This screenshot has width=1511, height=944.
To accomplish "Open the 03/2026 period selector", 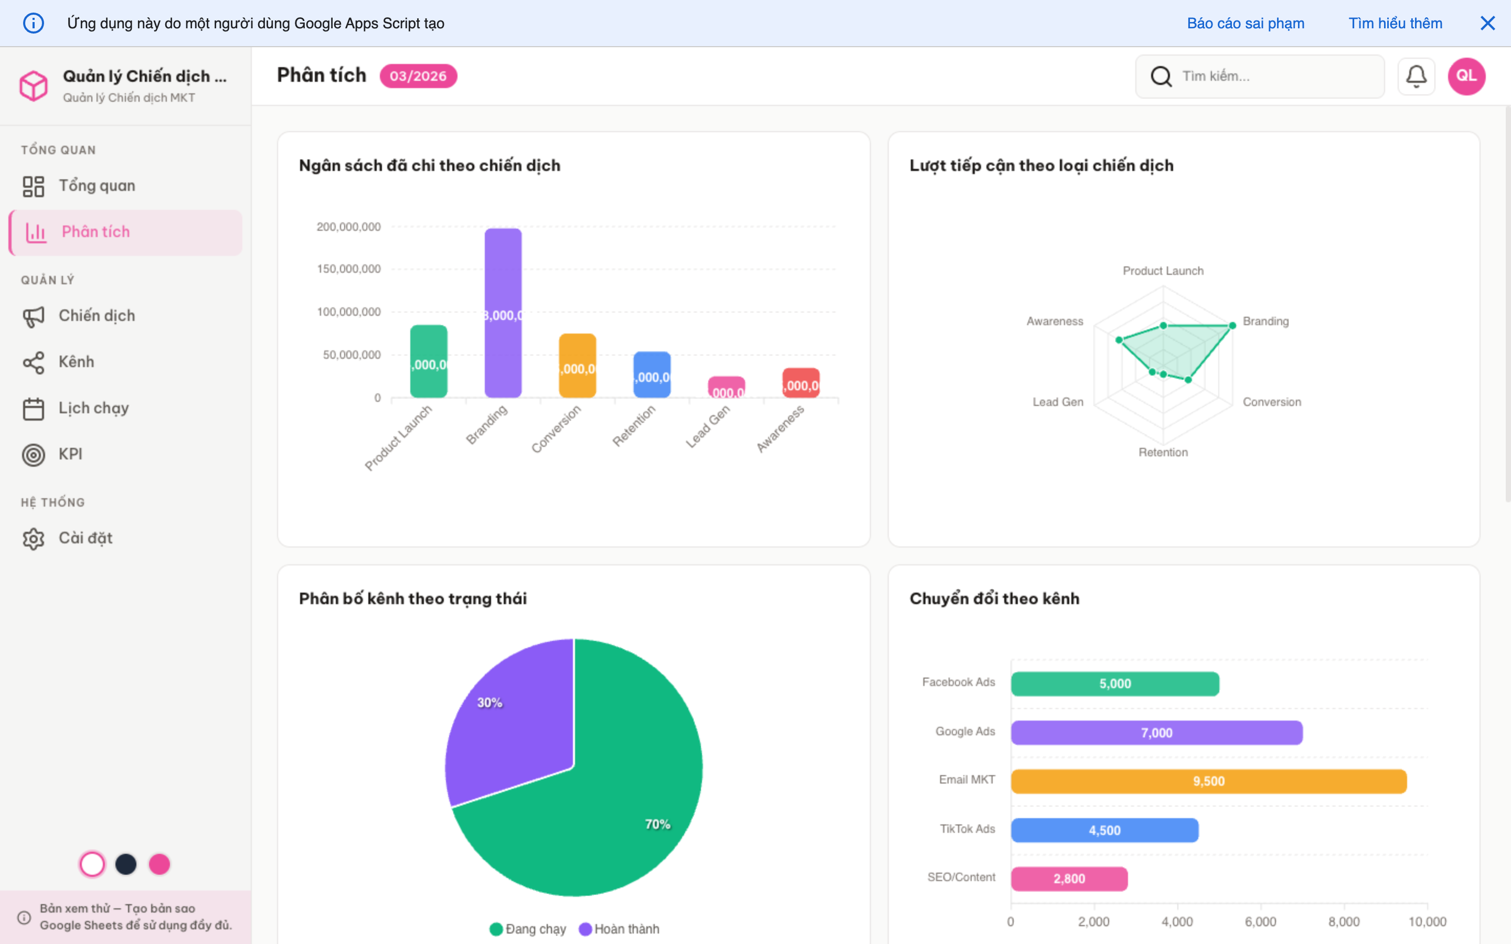I will click(x=418, y=76).
